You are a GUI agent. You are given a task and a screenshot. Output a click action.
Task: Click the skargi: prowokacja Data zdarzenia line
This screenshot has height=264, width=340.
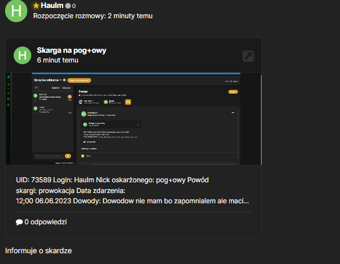71,191
